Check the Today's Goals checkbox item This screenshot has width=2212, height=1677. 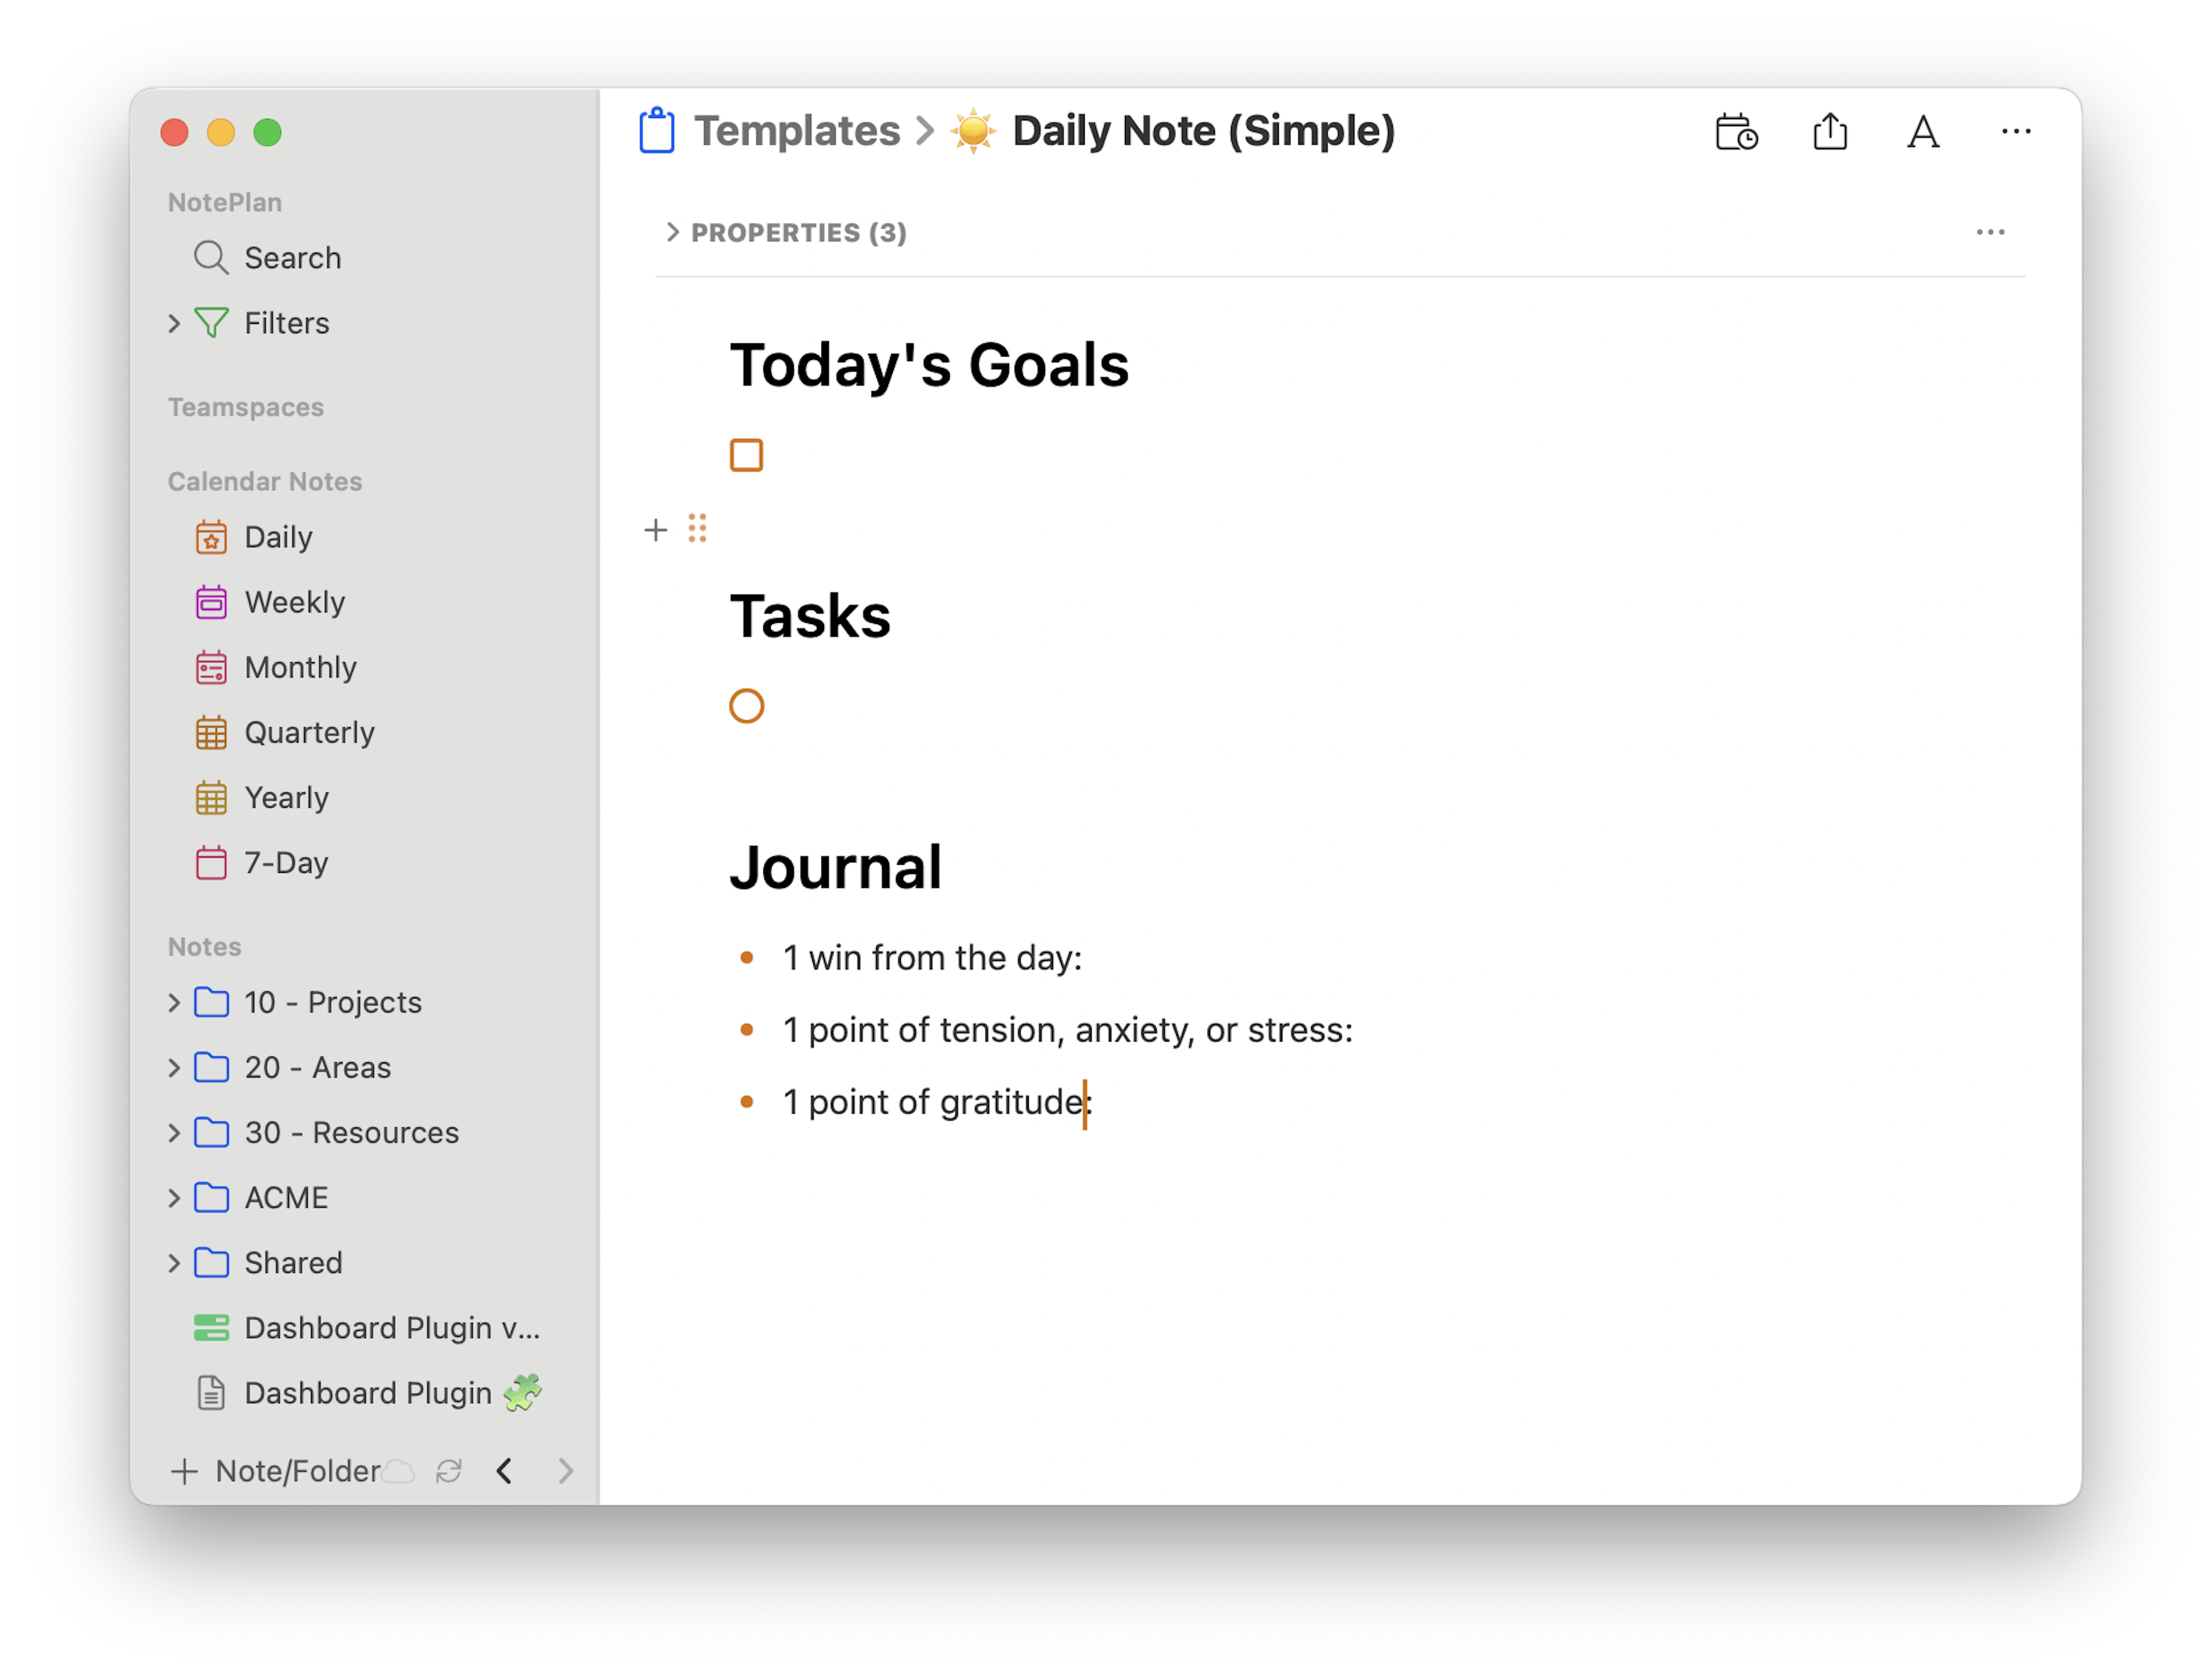746,455
